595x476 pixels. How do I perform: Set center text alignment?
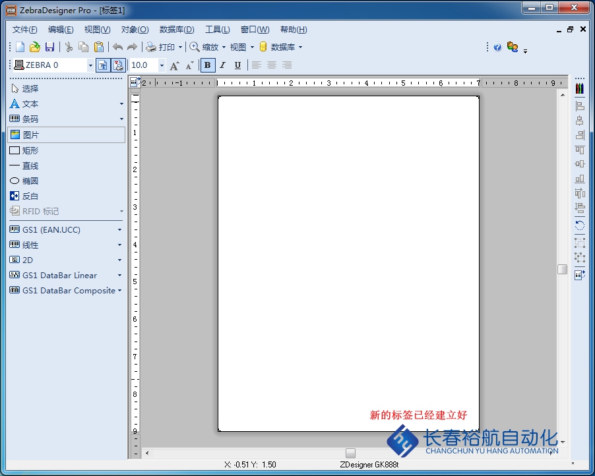coord(272,65)
